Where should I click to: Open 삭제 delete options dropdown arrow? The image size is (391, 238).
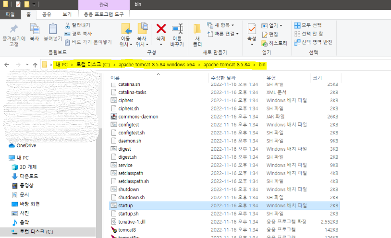(x=161, y=45)
